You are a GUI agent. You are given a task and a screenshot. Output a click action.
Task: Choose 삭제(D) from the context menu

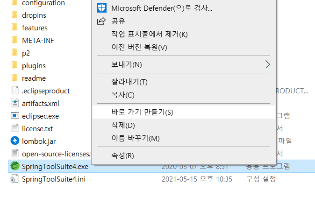point(184,125)
